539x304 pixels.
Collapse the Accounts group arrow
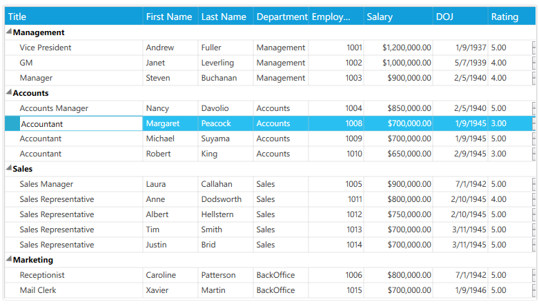tap(9, 93)
